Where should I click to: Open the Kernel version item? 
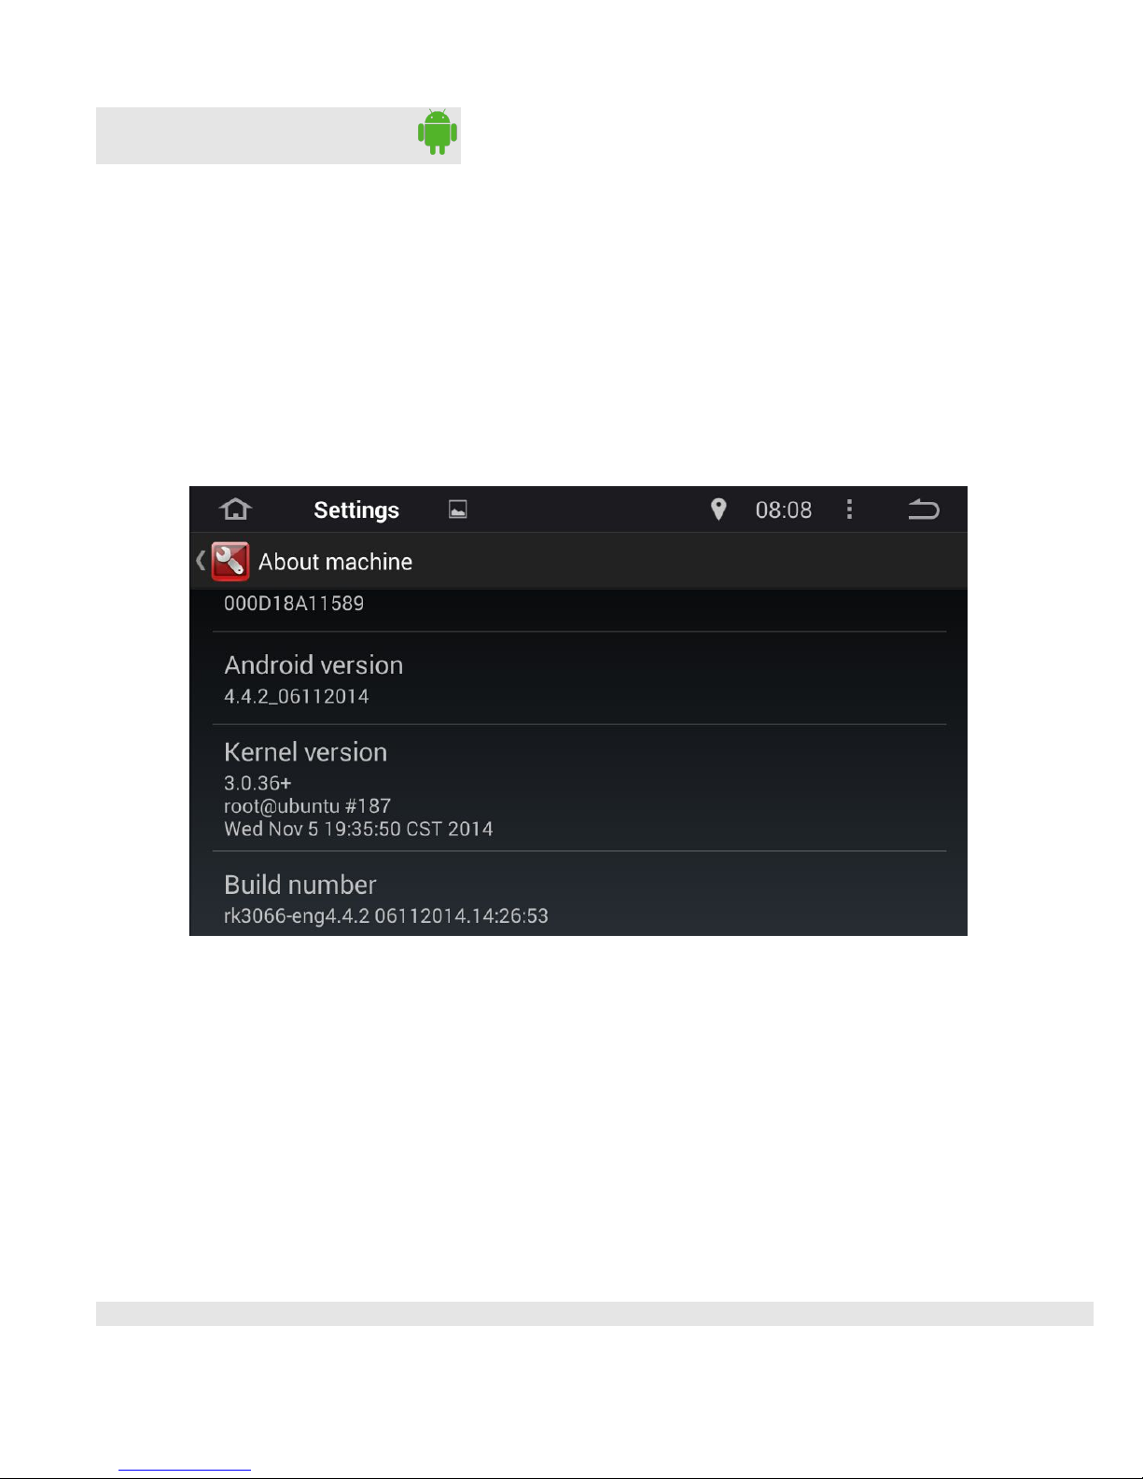click(x=579, y=788)
